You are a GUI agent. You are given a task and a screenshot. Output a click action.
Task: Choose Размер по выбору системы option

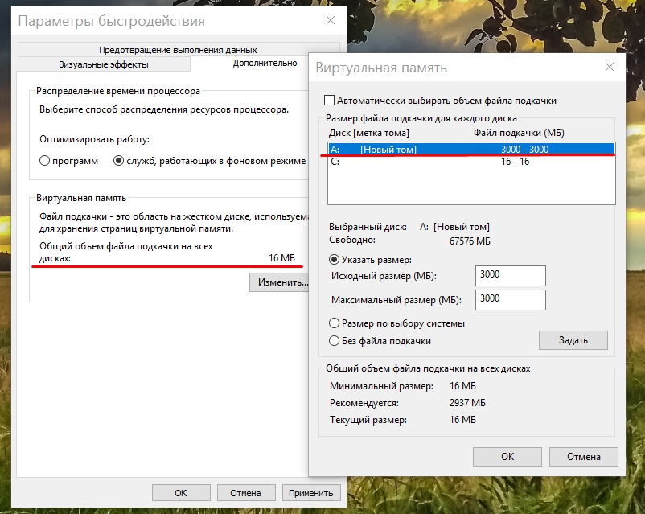334,323
